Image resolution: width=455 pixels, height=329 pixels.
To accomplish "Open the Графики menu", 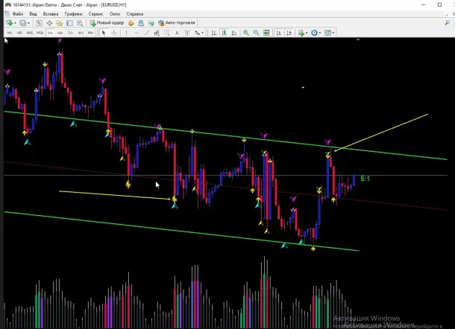I will pos(73,13).
